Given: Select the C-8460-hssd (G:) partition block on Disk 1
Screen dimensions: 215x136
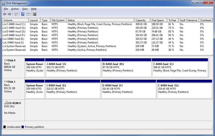Looking at the screenshot, I should 184,89.
